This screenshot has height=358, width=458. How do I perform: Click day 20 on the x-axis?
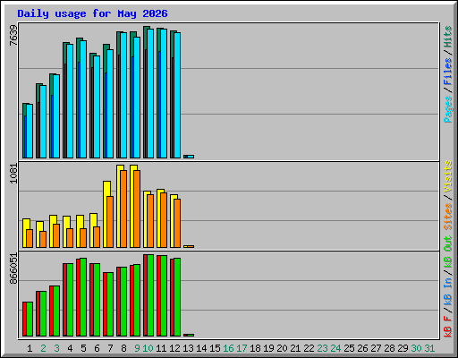pos(282,348)
